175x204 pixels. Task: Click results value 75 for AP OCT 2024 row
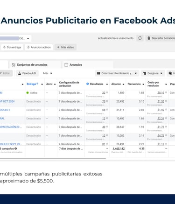(x=104, y=101)
